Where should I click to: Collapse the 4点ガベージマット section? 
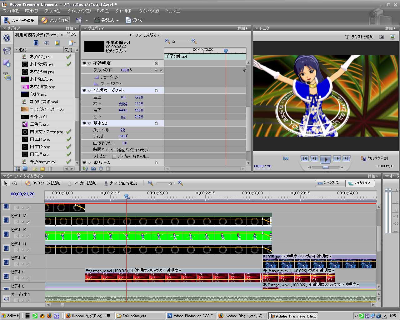(x=89, y=91)
